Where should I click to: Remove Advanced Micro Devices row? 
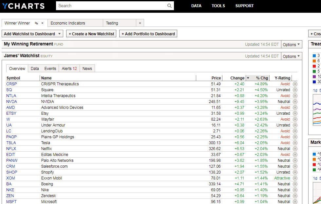pos(295,108)
